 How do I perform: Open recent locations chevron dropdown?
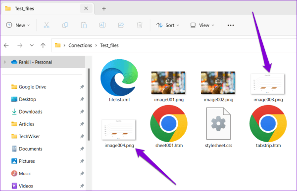coord(32,45)
